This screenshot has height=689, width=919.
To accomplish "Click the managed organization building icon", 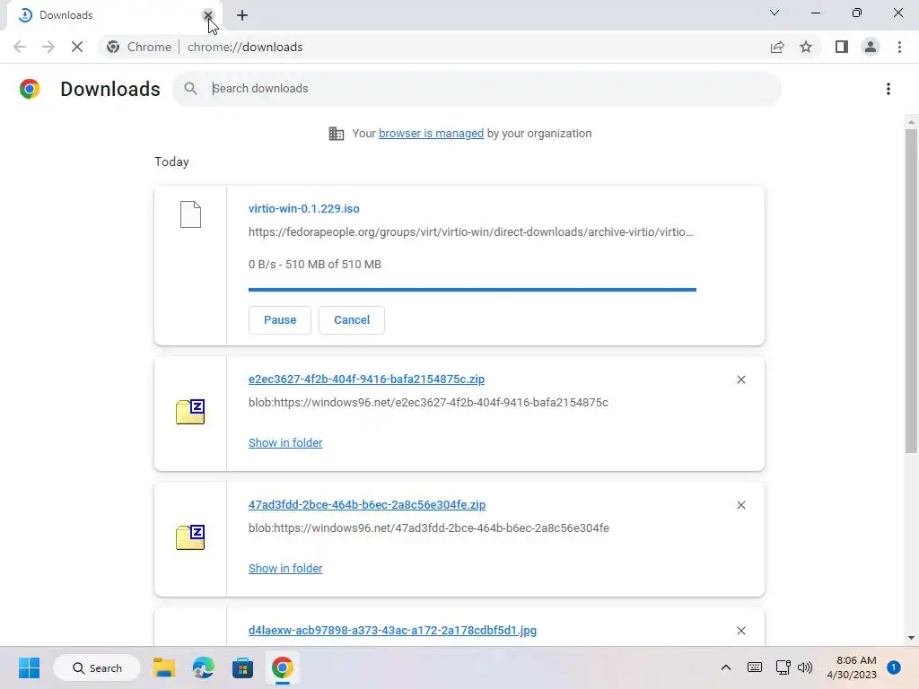I will pos(337,134).
